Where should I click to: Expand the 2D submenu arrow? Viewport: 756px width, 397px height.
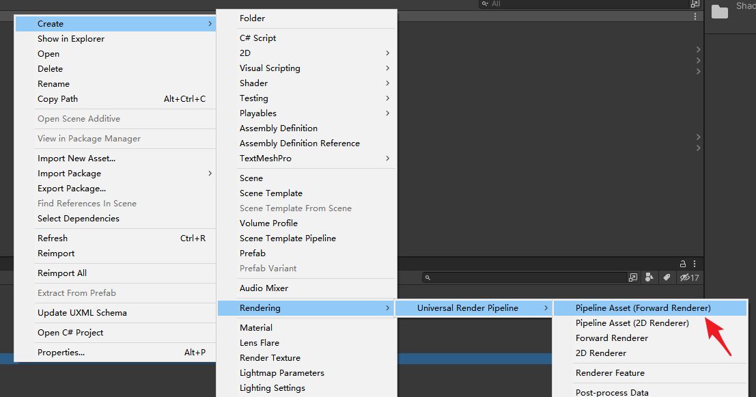point(388,53)
